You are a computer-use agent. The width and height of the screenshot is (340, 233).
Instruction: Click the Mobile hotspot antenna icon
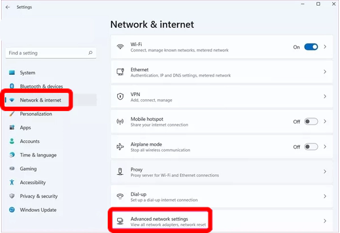[120, 122]
